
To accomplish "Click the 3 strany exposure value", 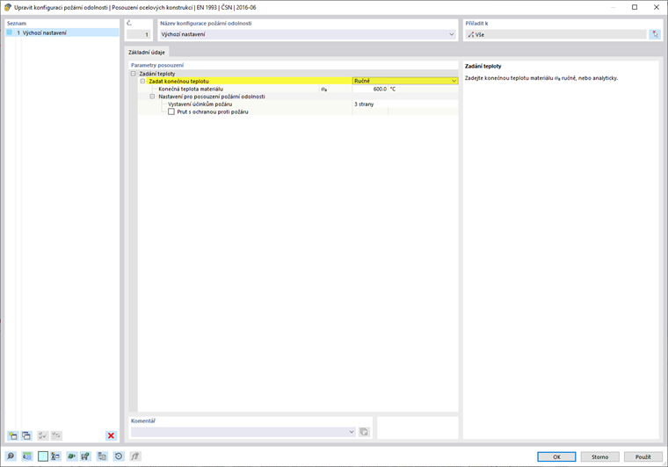I will [x=405, y=104].
